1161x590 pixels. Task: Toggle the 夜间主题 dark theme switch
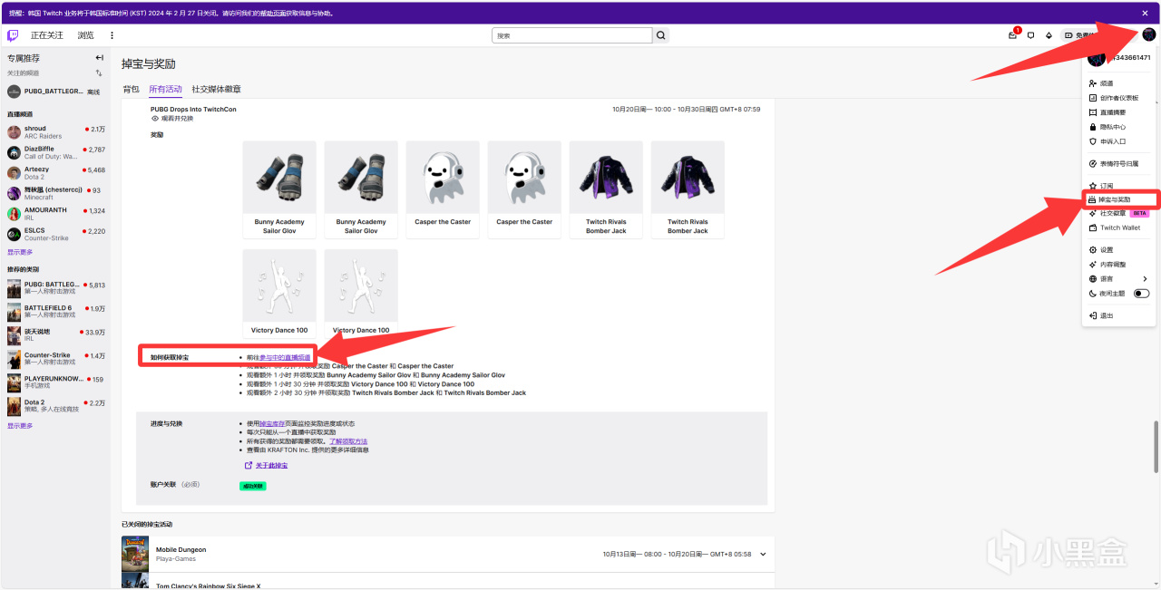point(1141,294)
